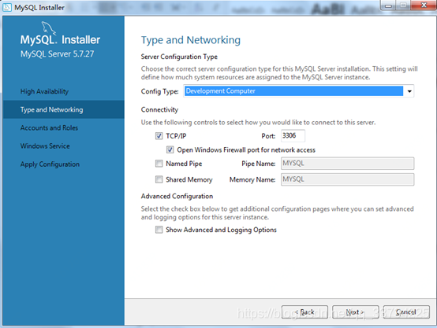Click the Pipe Name field

(x=348, y=164)
